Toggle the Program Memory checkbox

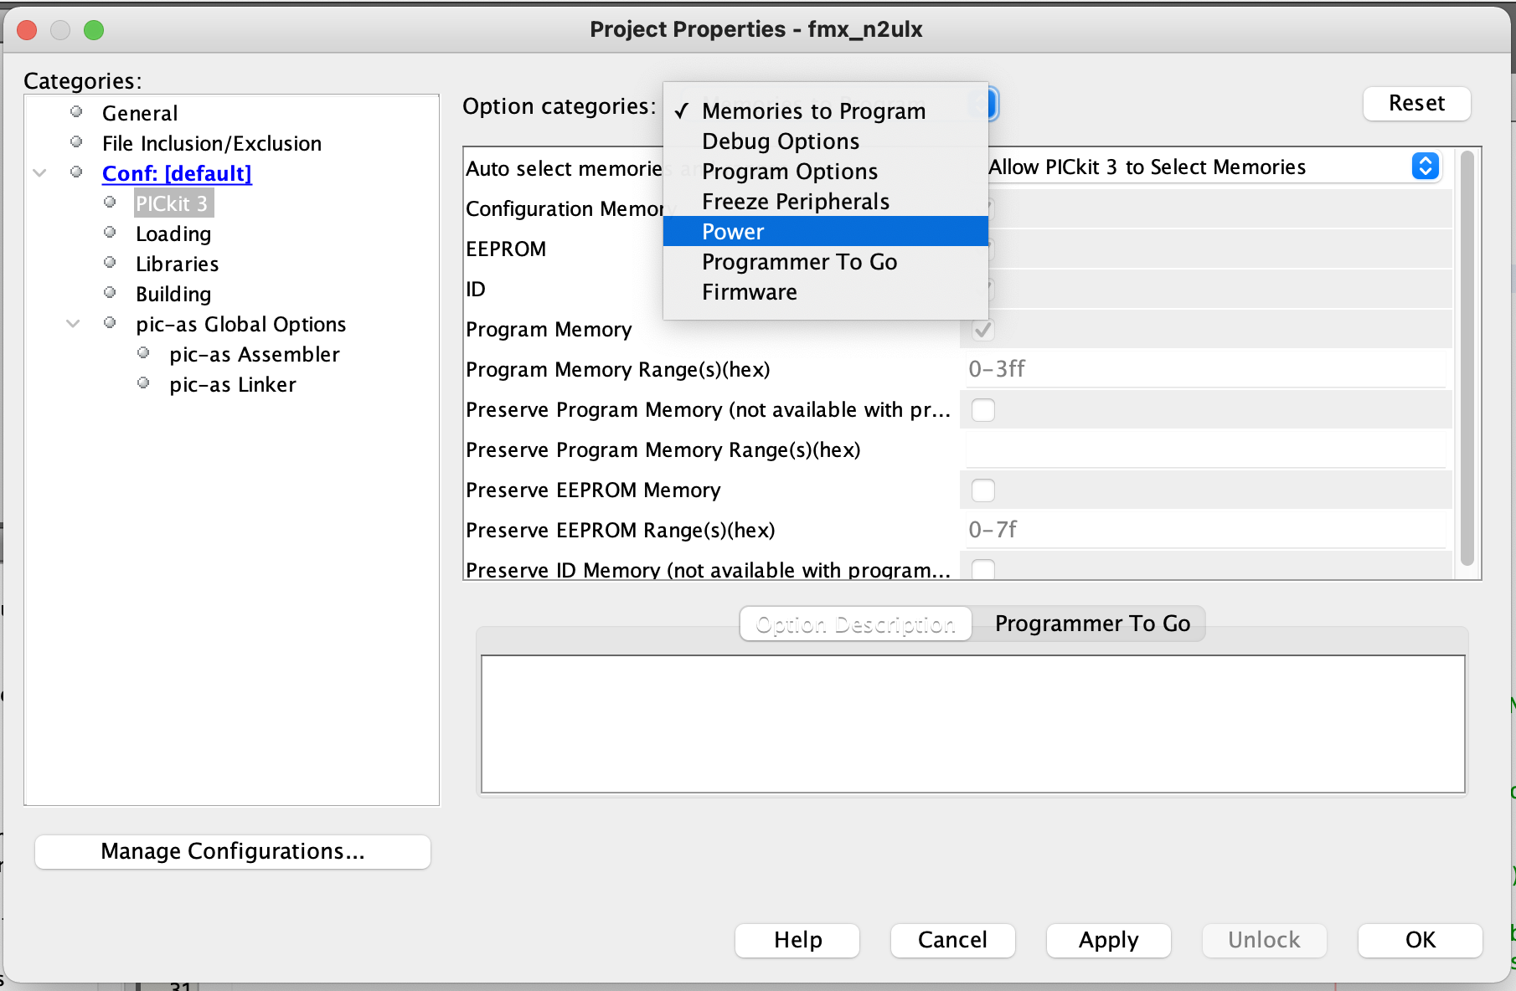982,330
